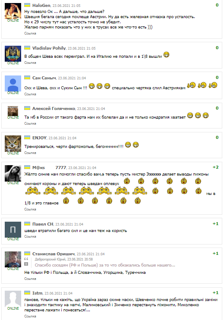Click the 0 rating on HaloGen's comment
224x320 pixels.
click(217, 5)
